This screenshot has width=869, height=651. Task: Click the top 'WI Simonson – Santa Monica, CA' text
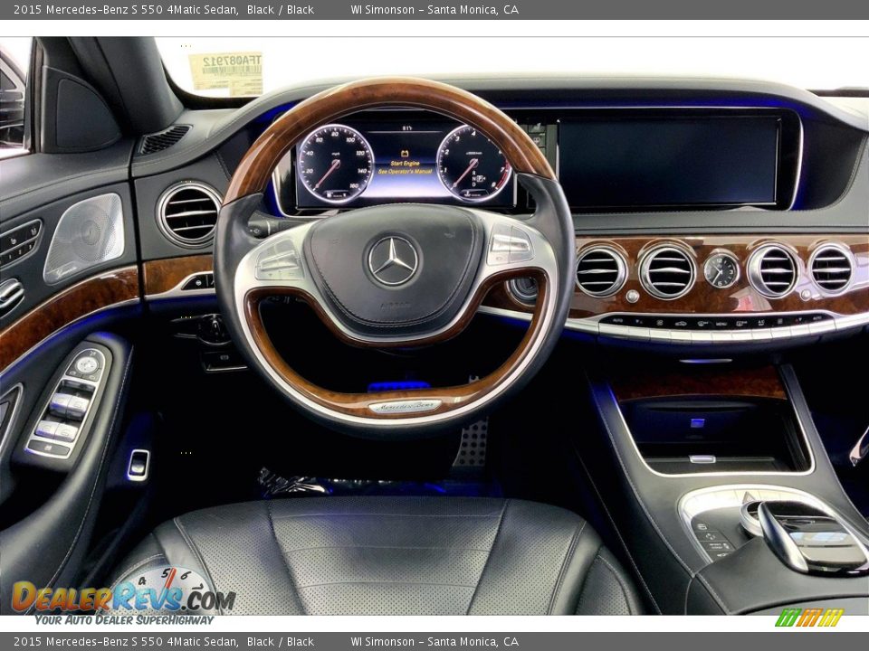(x=434, y=9)
